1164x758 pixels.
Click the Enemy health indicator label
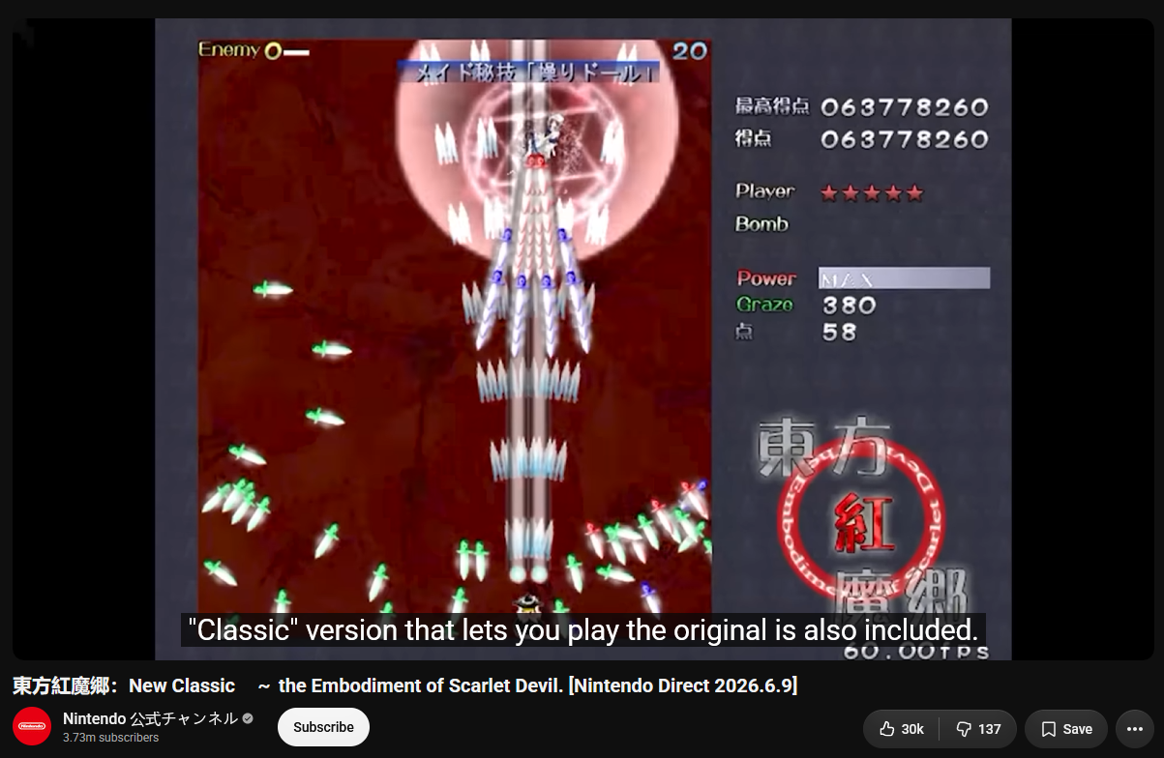tap(229, 49)
